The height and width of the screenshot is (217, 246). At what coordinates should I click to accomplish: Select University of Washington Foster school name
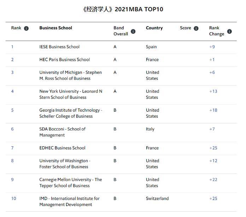point(65,164)
